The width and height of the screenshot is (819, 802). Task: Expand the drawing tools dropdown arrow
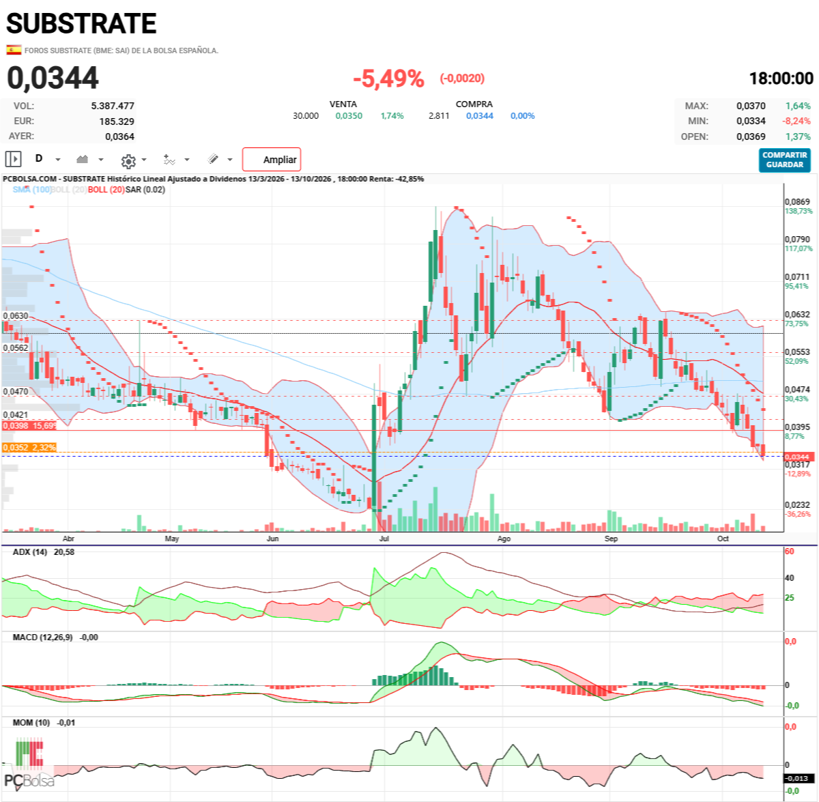[x=230, y=160]
